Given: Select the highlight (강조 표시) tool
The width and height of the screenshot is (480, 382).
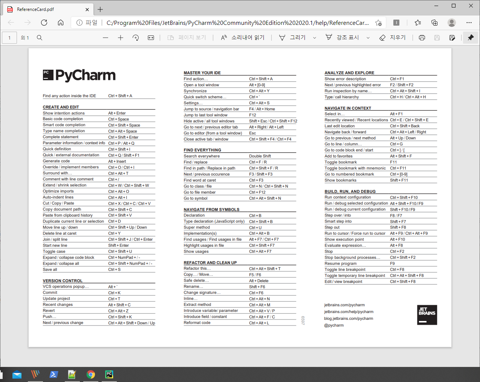Looking at the screenshot, I should point(342,38).
